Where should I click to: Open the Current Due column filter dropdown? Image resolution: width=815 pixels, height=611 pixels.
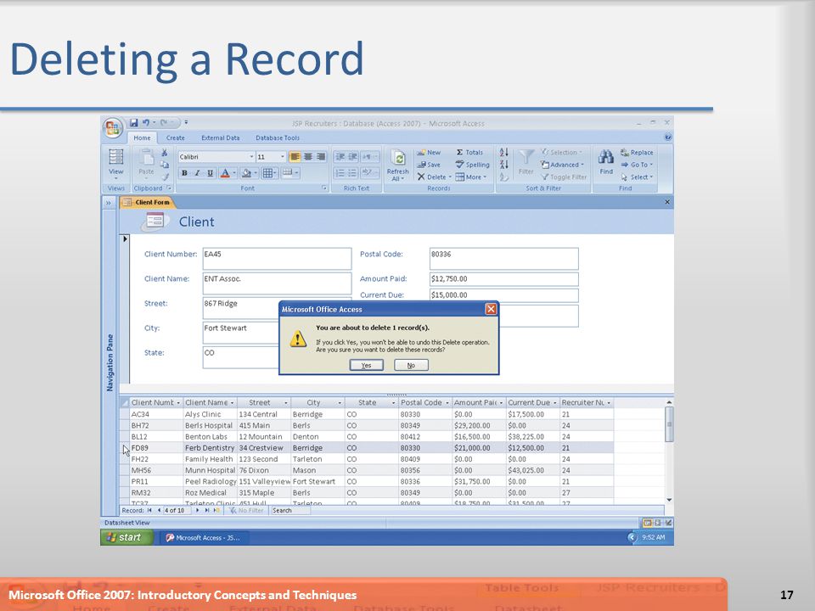tap(554, 402)
